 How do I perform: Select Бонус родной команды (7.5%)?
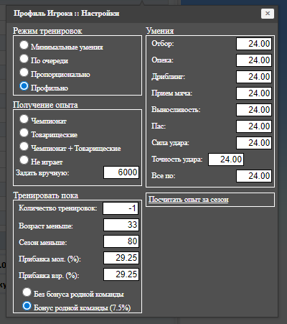(x=27, y=305)
